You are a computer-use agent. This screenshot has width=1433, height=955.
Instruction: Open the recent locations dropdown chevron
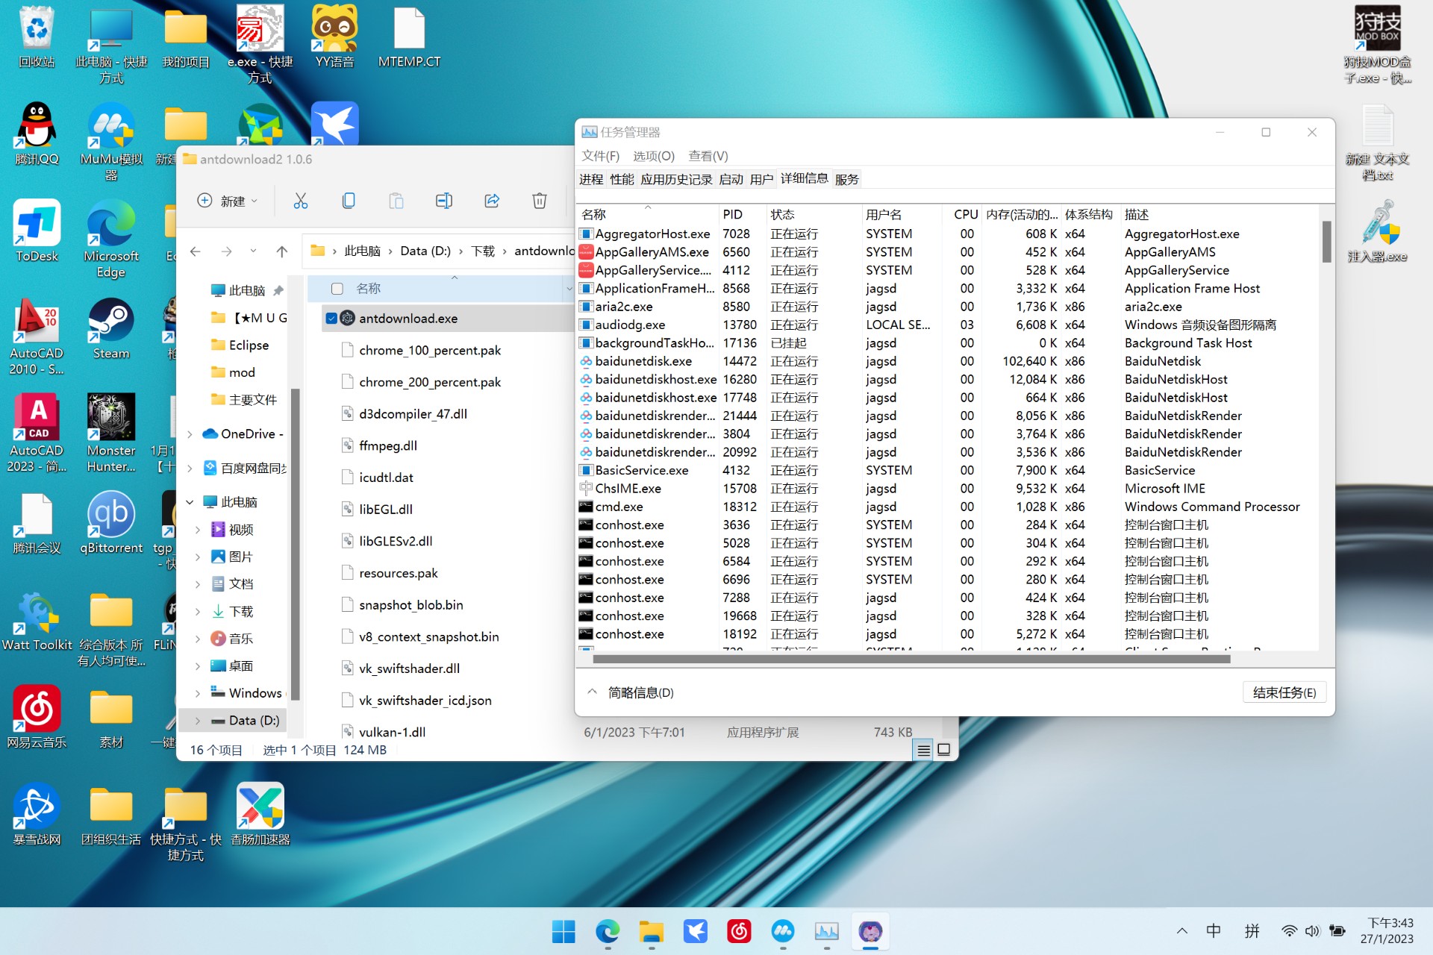tap(253, 251)
